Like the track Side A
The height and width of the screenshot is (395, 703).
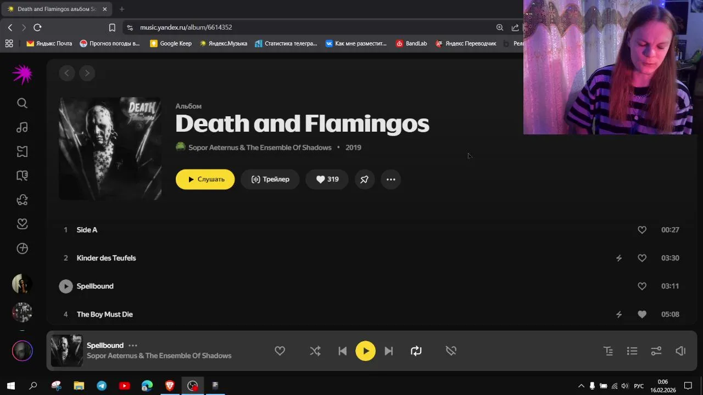click(641, 230)
